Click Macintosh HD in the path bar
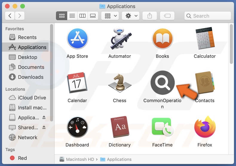236x166 pixels. [77, 159]
